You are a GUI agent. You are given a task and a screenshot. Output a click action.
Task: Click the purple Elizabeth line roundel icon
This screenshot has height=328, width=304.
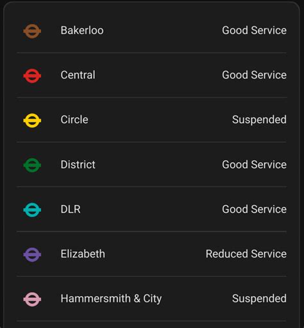click(32, 254)
